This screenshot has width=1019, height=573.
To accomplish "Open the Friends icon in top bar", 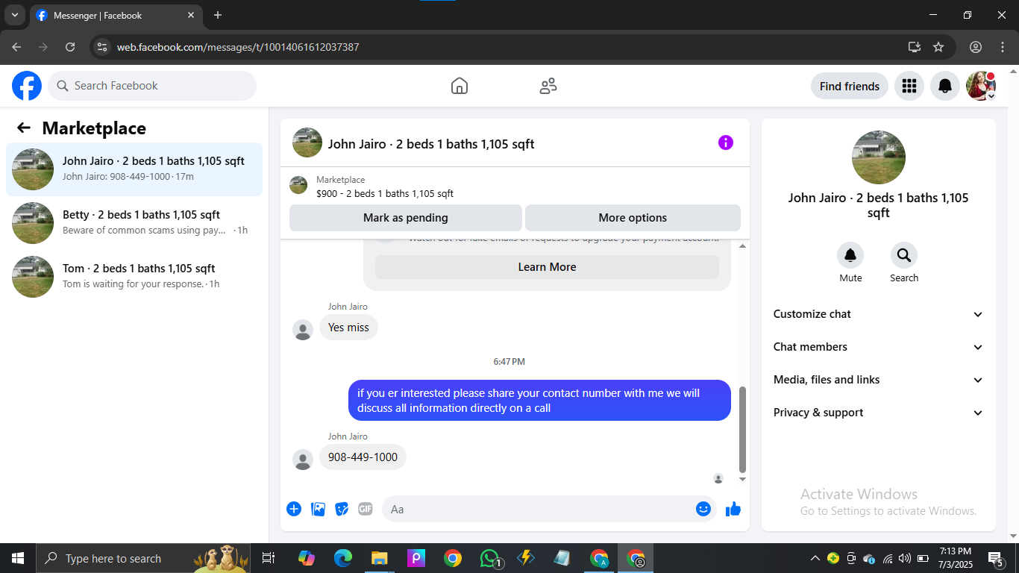I will [548, 86].
